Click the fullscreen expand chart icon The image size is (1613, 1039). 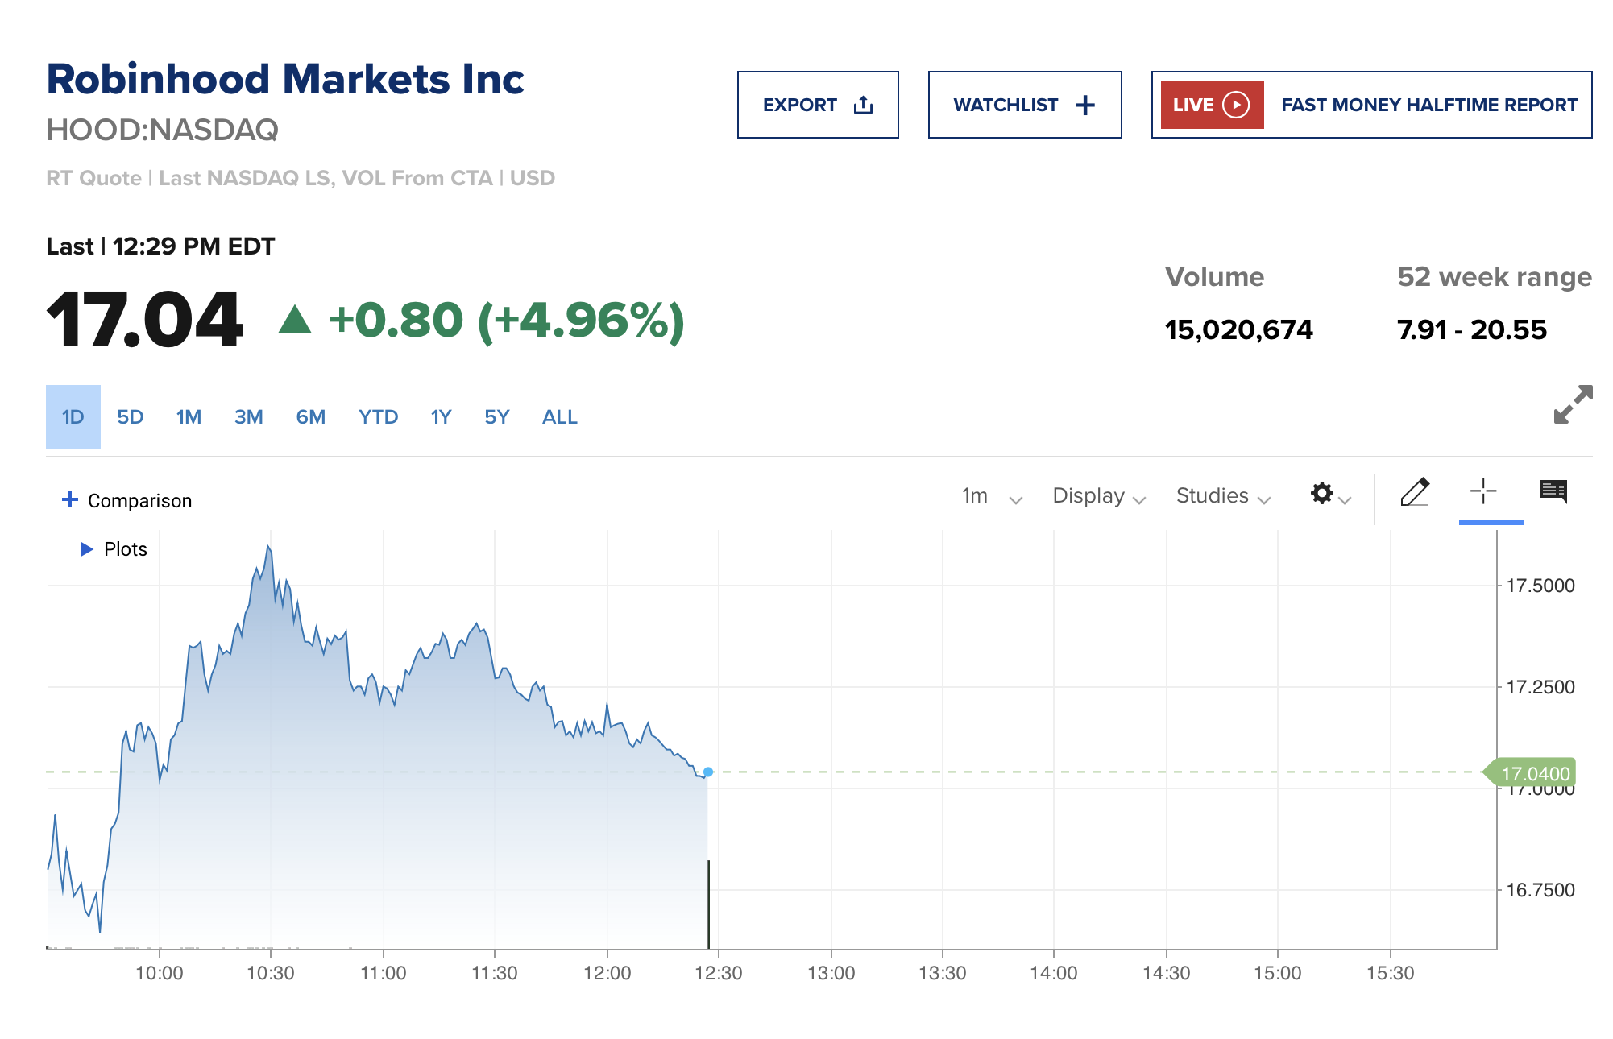click(1573, 404)
